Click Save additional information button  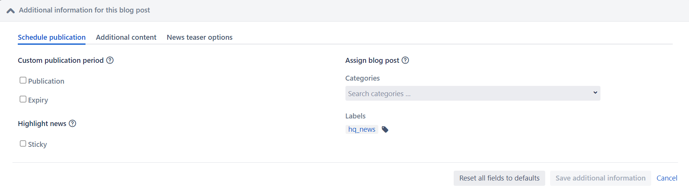(600, 178)
